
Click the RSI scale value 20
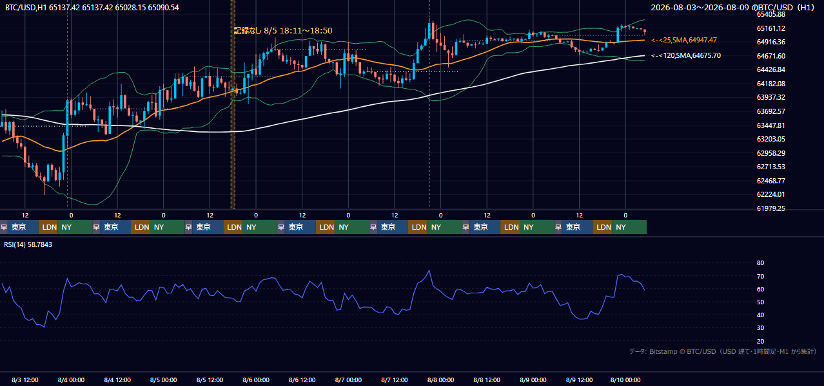760,341
